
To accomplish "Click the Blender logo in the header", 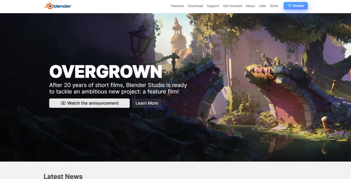I will click(x=58, y=6).
